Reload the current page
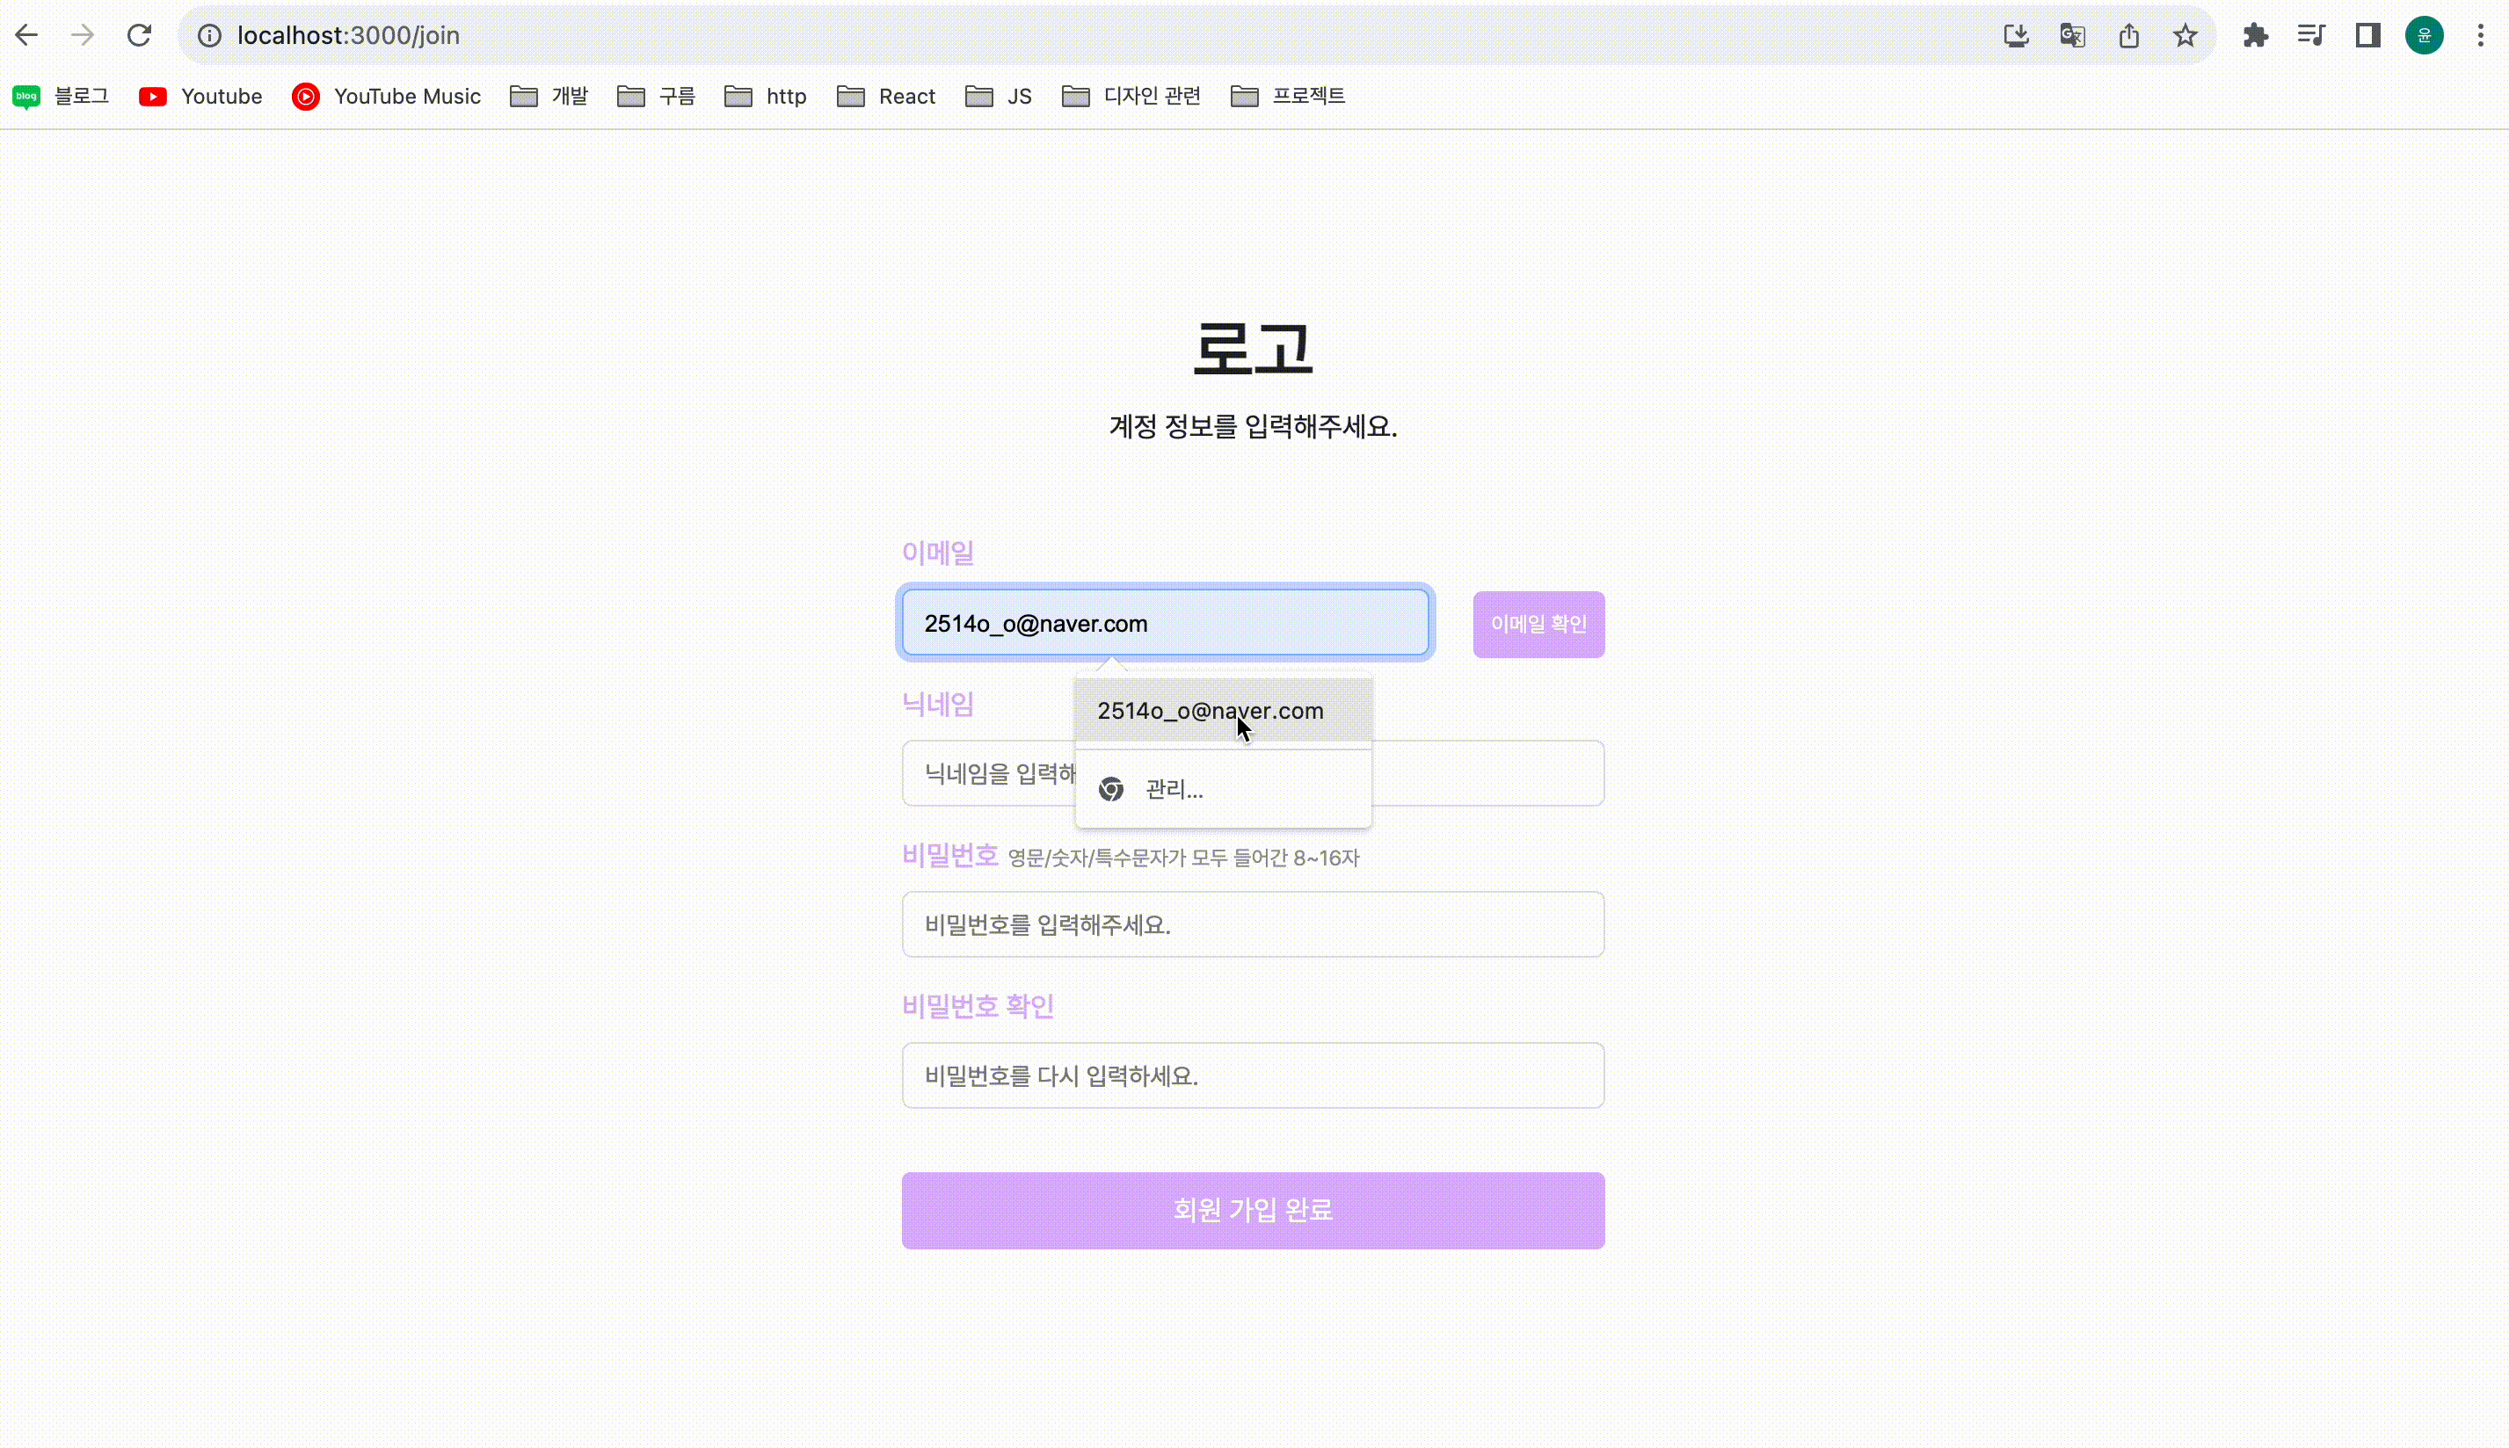2509x1448 pixels. click(139, 36)
